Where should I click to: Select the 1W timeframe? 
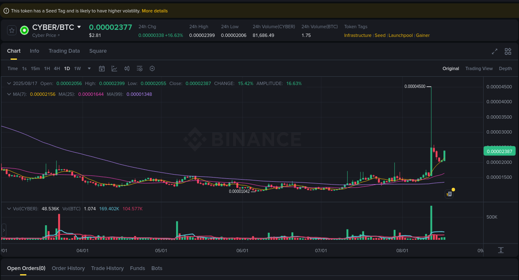tap(77, 68)
